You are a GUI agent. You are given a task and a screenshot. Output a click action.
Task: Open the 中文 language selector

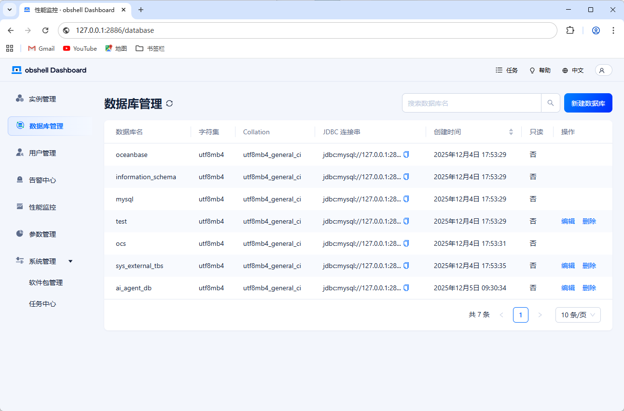coord(573,71)
